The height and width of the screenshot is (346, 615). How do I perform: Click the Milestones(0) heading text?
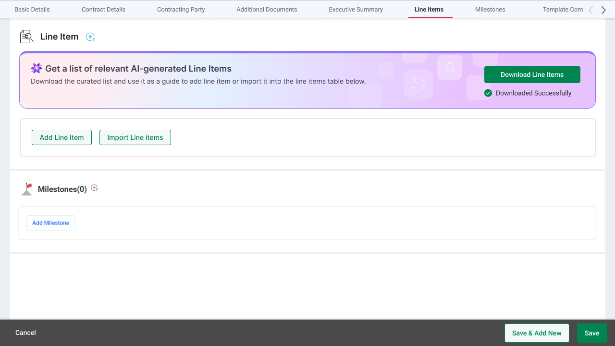pyautogui.click(x=62, y=189)
